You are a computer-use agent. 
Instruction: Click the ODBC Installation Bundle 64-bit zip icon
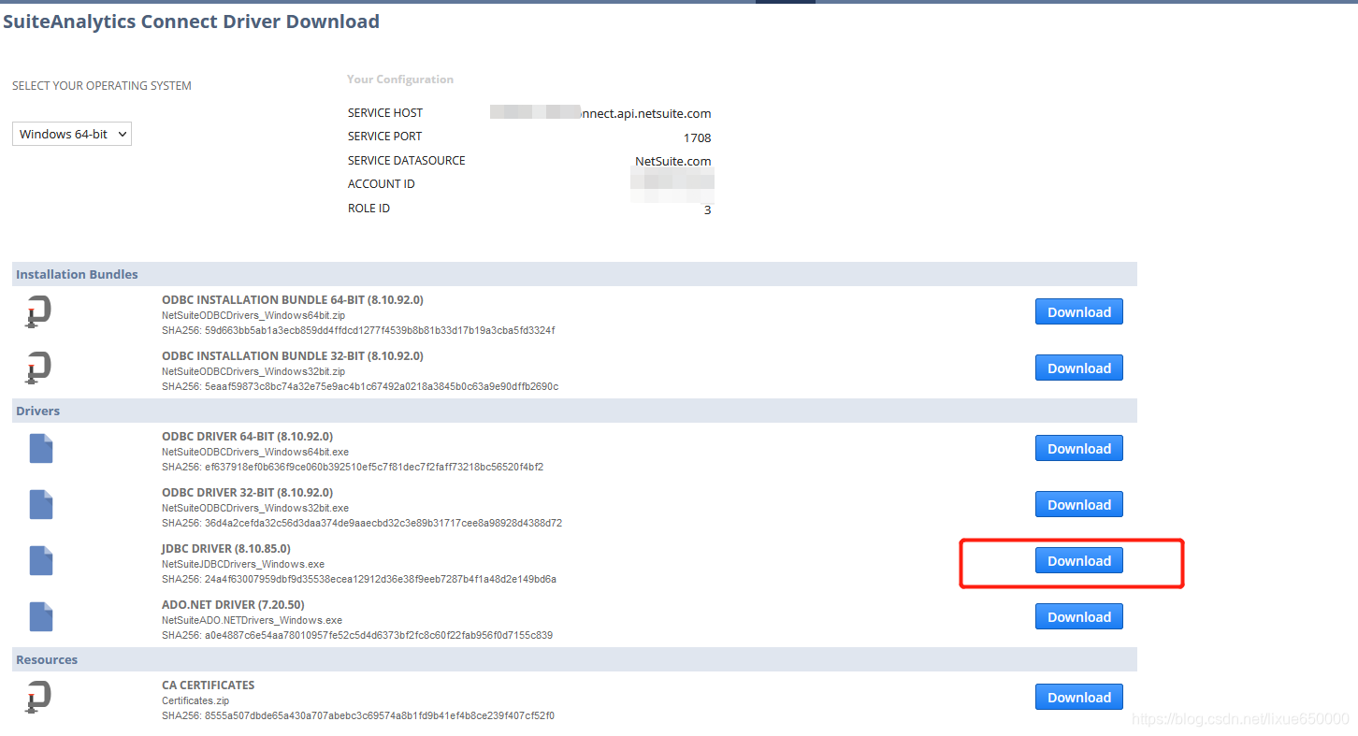coord(37,311)
